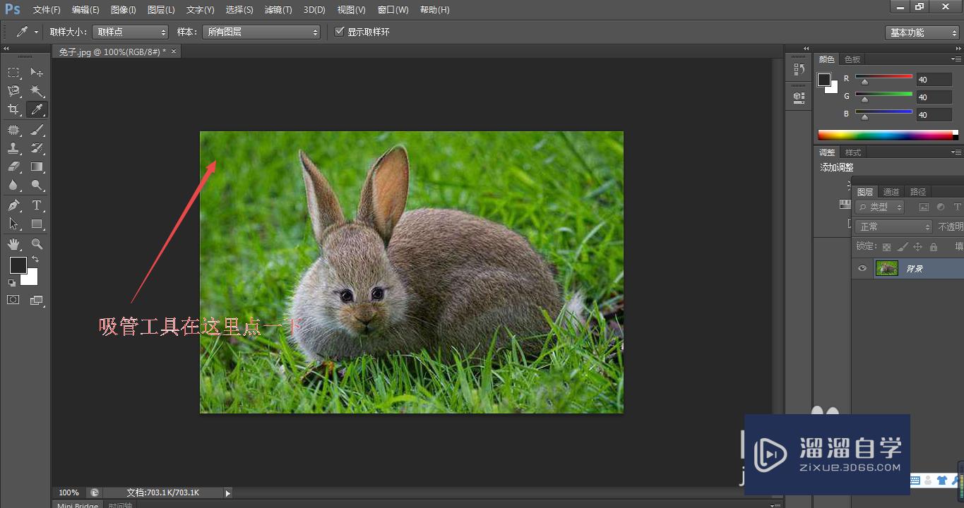This screenshot has height=508, width=964.
Task: Reset to default foreground and background colors
Action: (x=12, y=283)
